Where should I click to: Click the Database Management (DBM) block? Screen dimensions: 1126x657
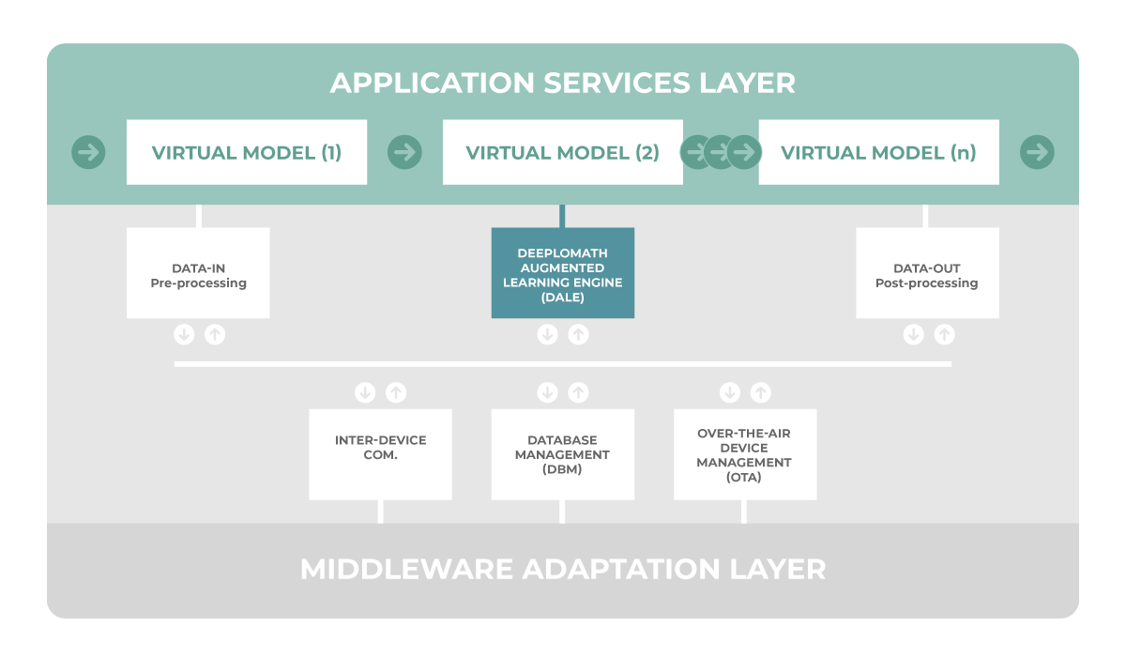563,454
